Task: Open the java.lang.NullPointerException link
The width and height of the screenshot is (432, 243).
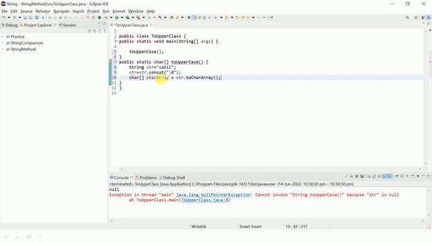Action: 213,195
